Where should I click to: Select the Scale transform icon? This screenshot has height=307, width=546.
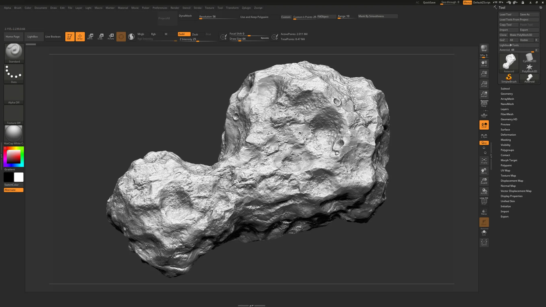[x=100, y=37]
